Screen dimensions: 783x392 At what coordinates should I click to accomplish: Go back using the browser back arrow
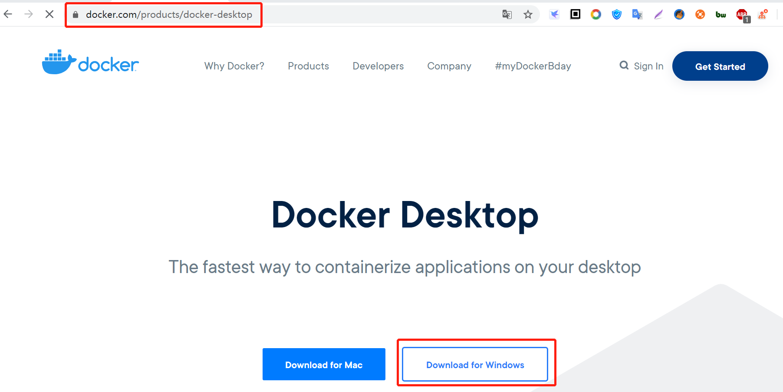click(x=8, y=14)
